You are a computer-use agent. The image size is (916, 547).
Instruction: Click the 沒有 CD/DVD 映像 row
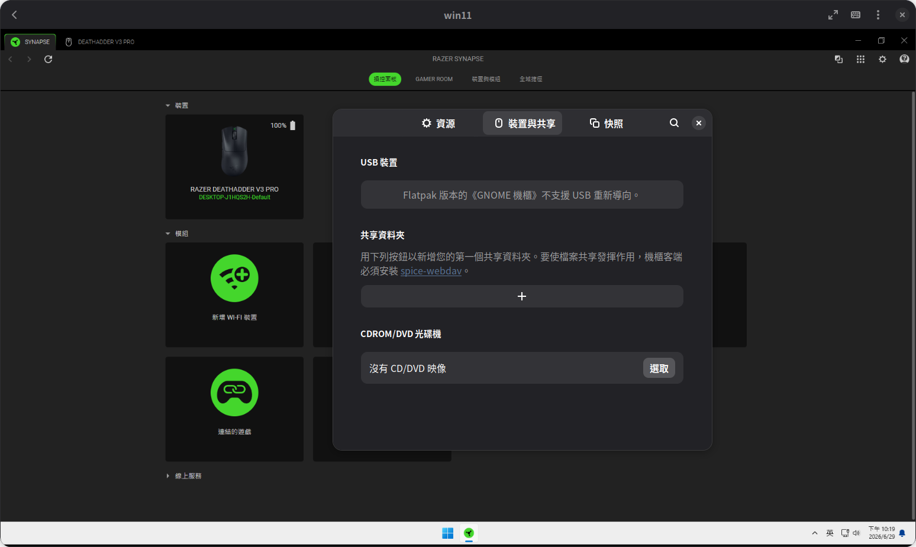tap(522, 368)
